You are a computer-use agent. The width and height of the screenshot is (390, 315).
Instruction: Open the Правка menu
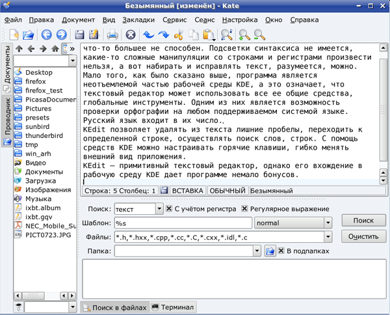[42, 20]
